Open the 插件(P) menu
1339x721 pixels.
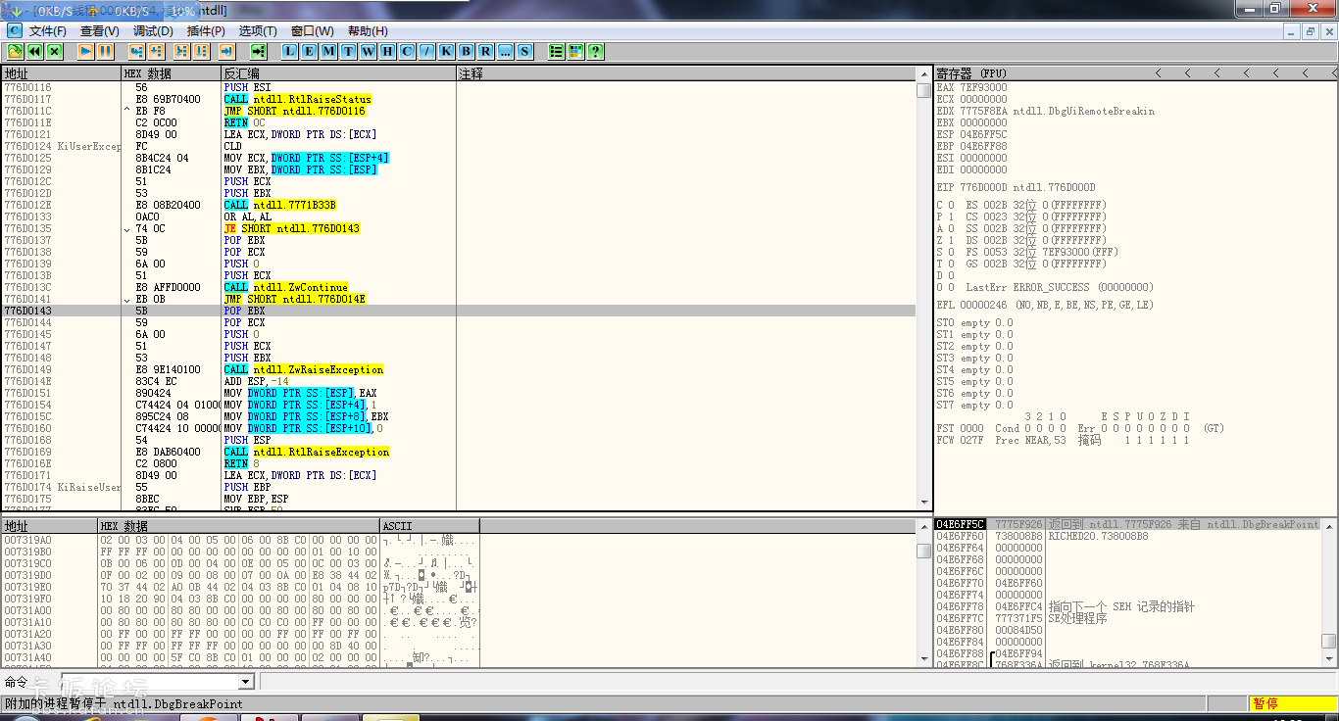(206, 31)
